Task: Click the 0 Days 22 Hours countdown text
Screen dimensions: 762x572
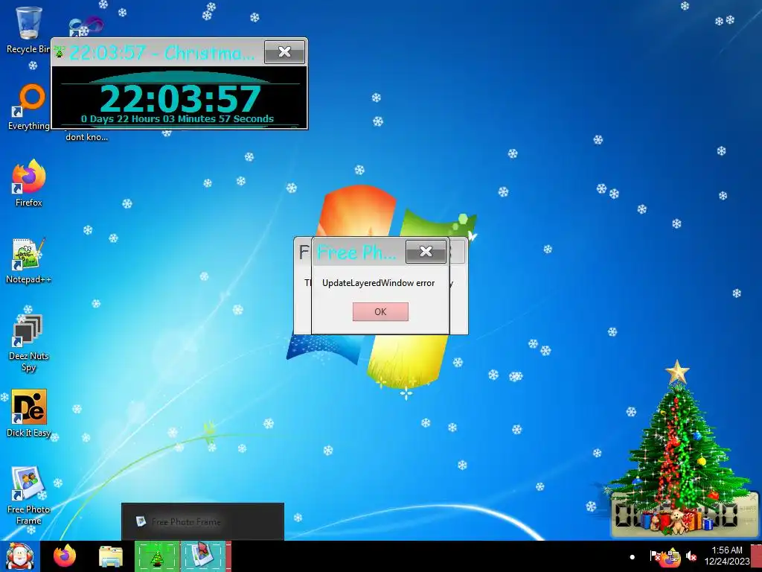Action: tap(177, 118)
